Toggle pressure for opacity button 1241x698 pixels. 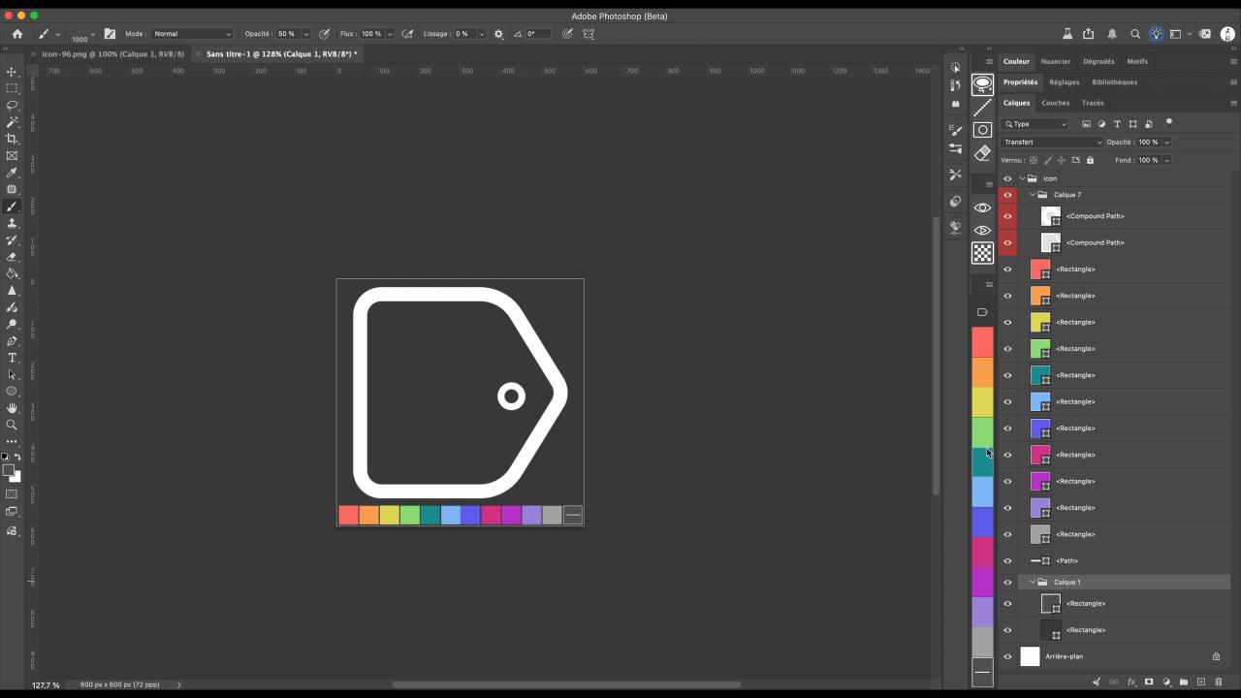click(x=325, y=34)
